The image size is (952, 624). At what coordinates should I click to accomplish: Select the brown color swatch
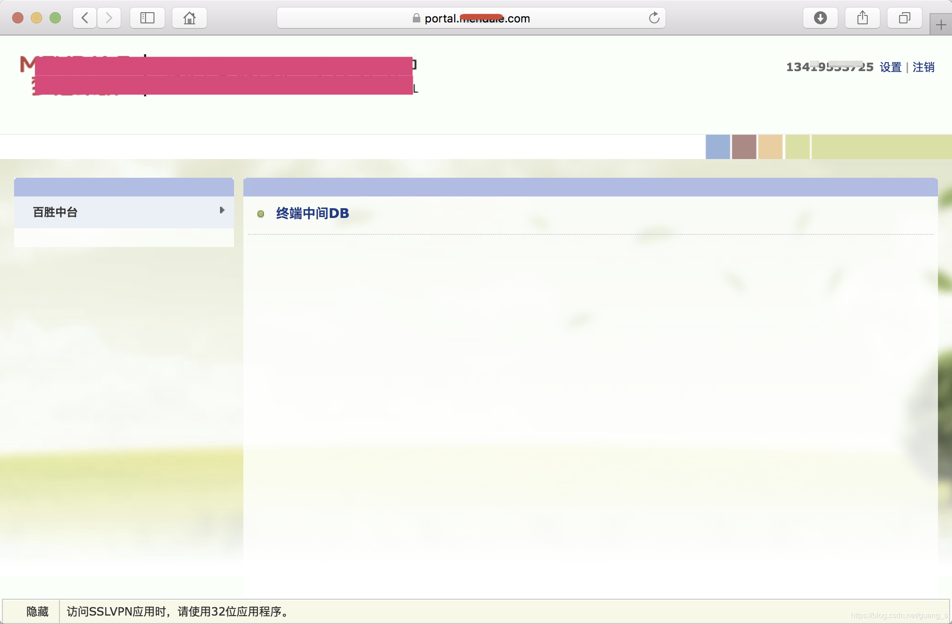coord(744,146)
